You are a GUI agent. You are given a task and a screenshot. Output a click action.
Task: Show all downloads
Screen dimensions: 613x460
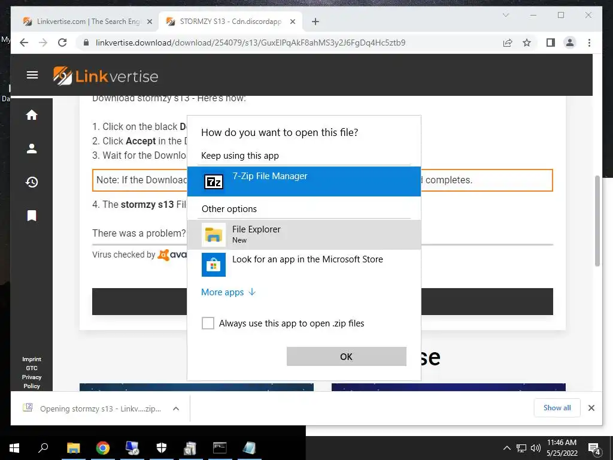557,407
